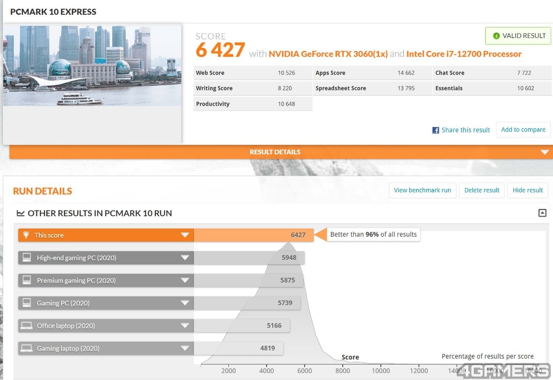
Task: Click the Apps Score value 14 662
Action: pyautogui.click(x=406, y=73)
